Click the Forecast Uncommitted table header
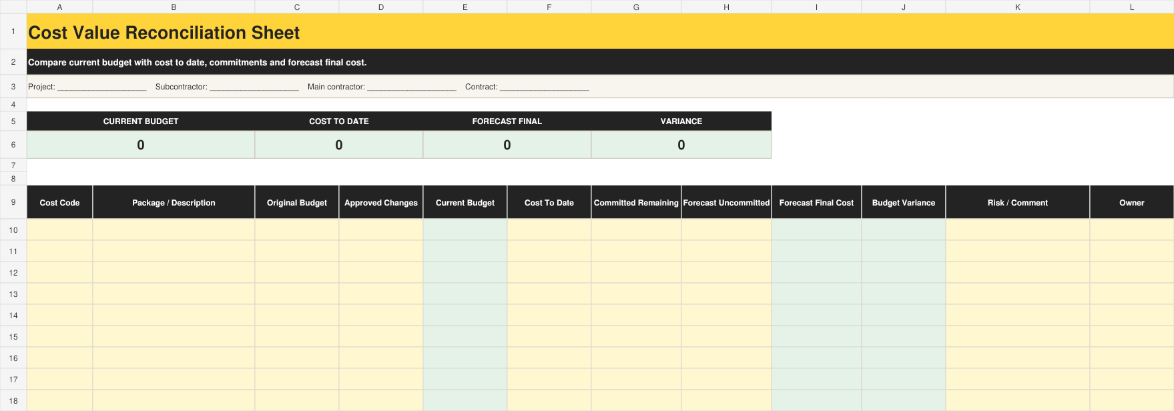Screen dimensions: 1174x411 (x=726, y=202)
